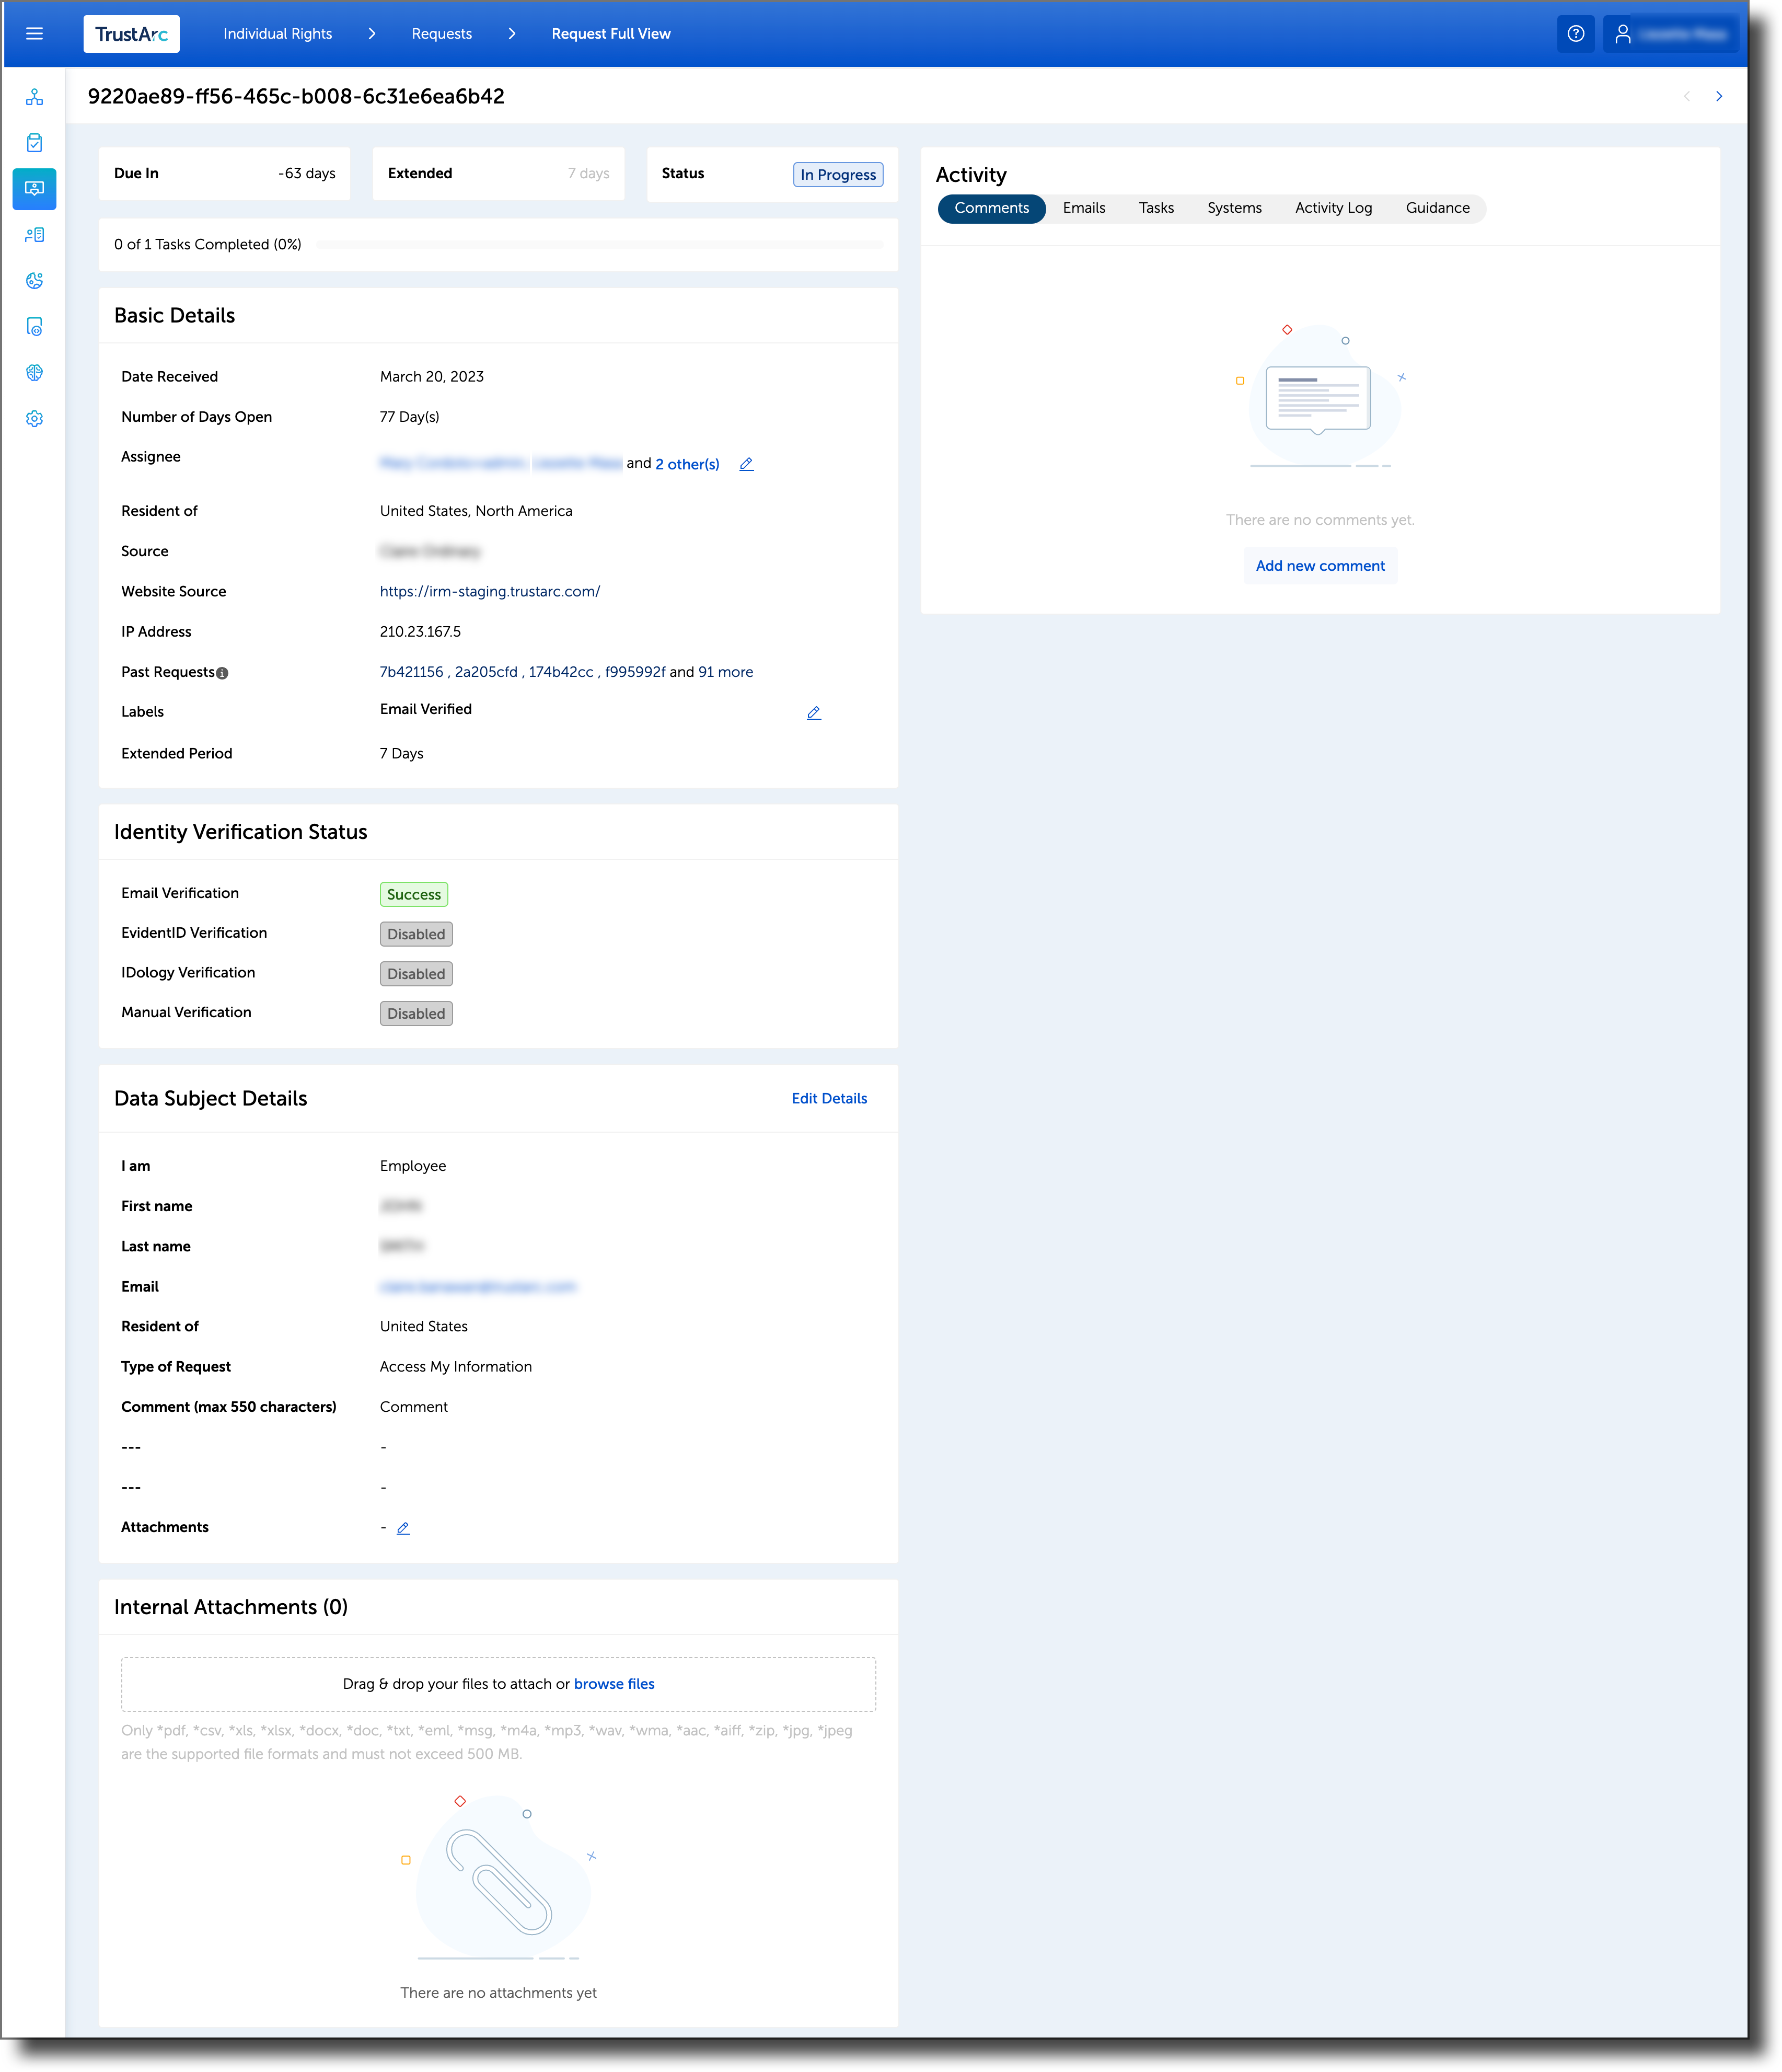This screenshot has width=1782, height=2072.
Task: Expand the '91 more' past requests
Action: [726, 671]
